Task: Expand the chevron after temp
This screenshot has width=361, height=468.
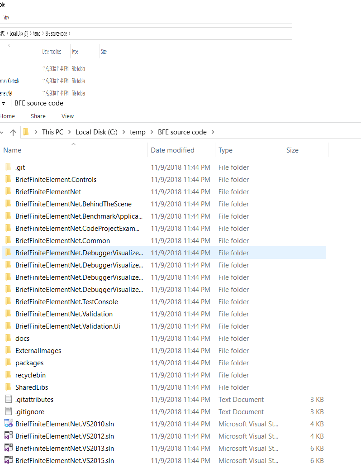Action: (152, 132)
